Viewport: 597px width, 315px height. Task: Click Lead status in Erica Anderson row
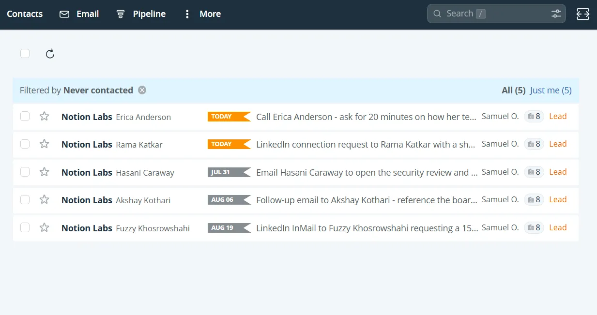[x=558, y=116]
